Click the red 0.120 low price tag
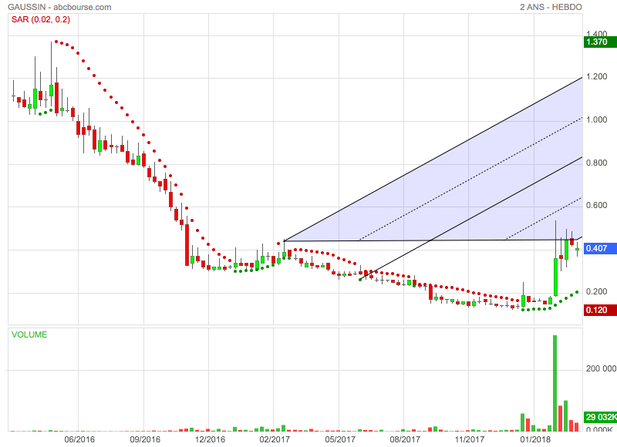The width and height of the screenshot is (617, 447). [600, 310]
